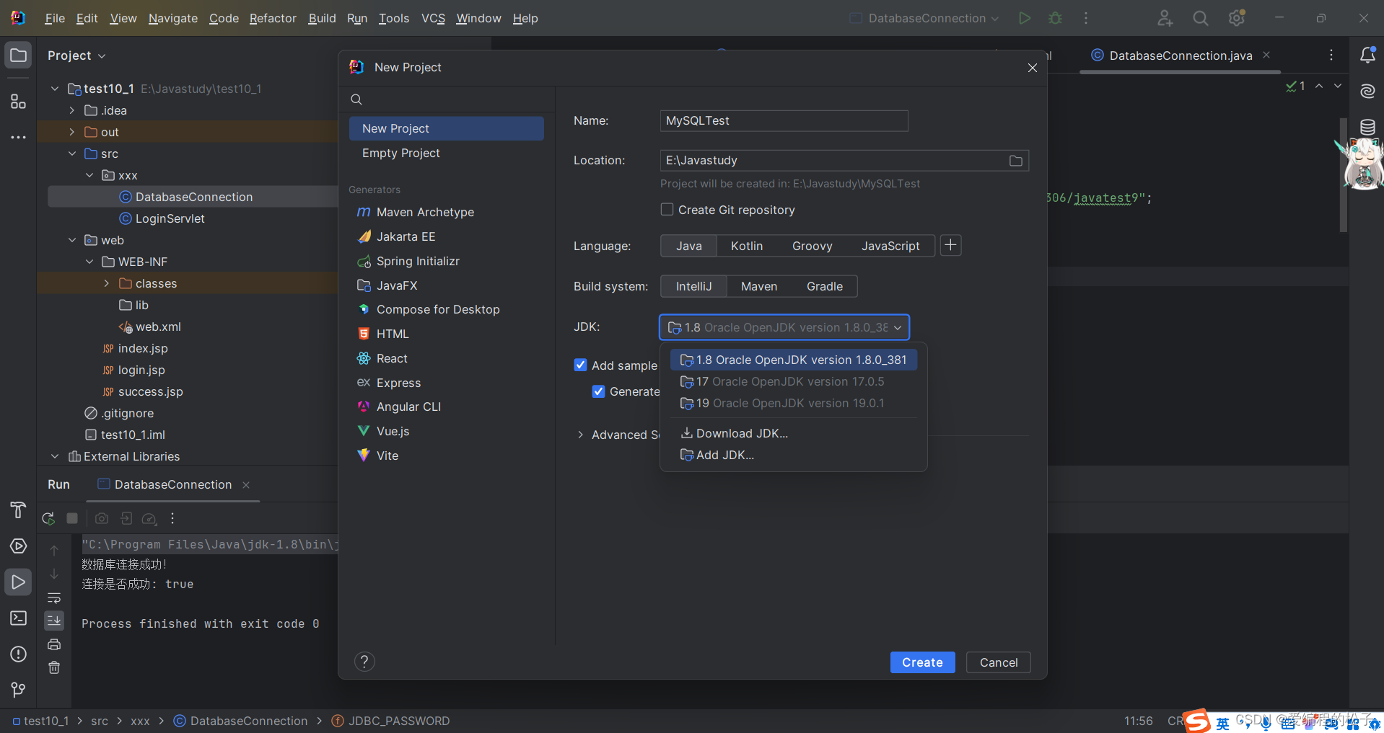Open the Structure tool window icon
This screenshot has height=733, width=1384.
pos(18,102)
